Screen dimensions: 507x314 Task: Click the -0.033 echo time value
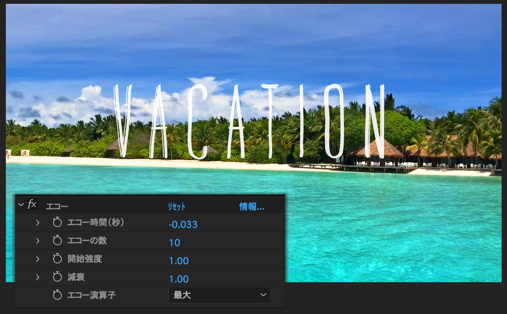(x=183, y=225)
